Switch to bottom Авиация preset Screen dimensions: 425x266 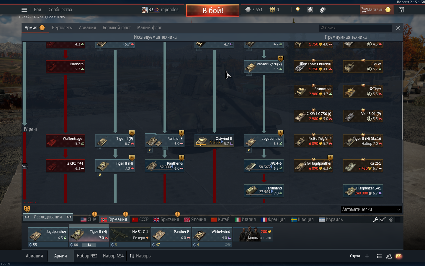(x=34, y=256)
